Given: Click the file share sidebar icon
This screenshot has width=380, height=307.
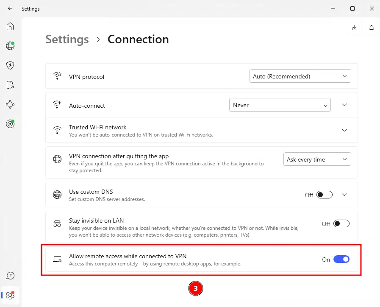Looking at the screenshot, I should tap(10, 85).
